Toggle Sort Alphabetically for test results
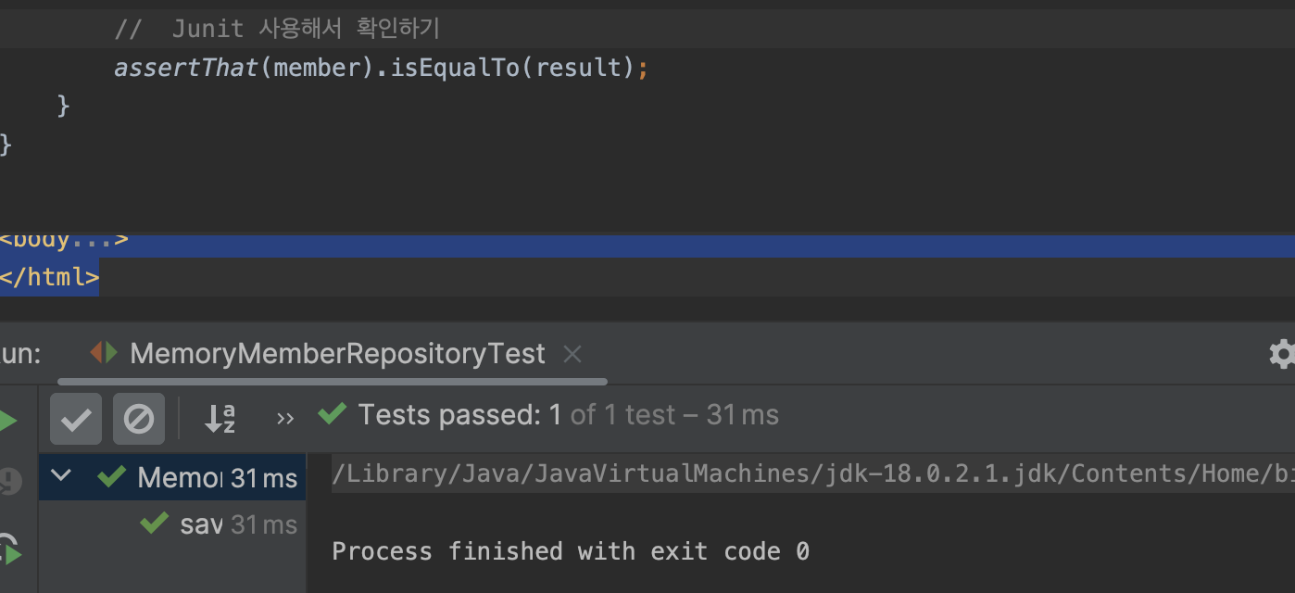Viewport: 1295px width, 593px height. [x=220, y=419]
